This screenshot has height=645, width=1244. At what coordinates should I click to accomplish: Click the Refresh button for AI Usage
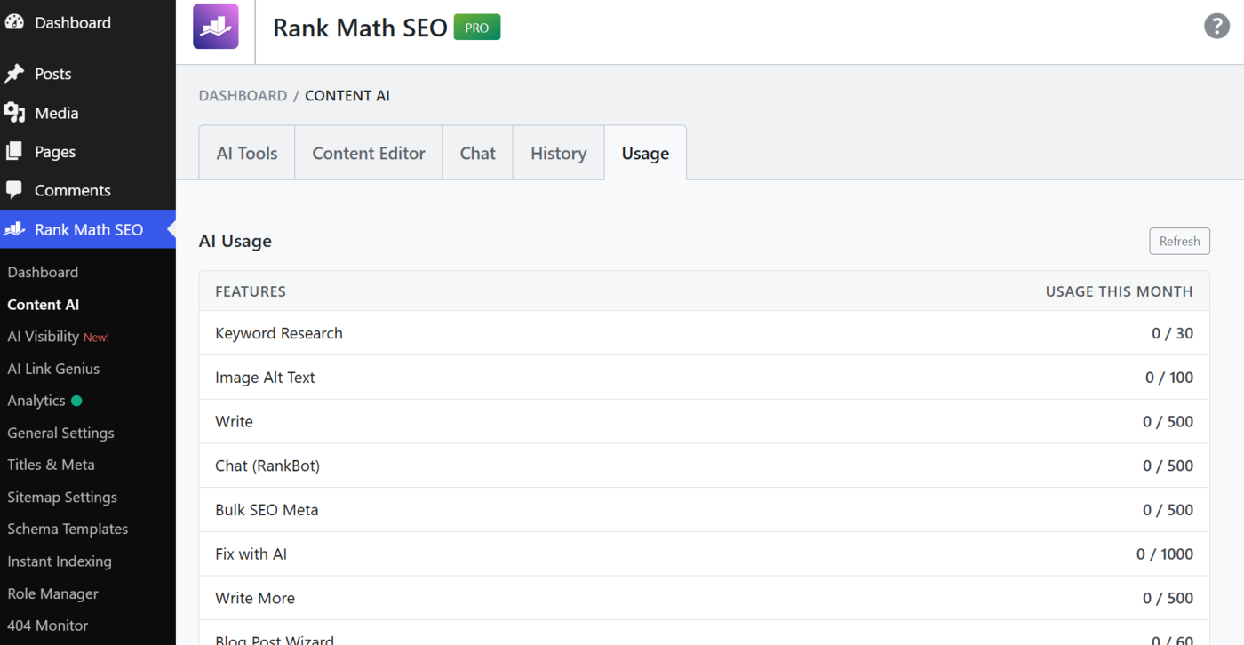click(x=1179, y=241)
